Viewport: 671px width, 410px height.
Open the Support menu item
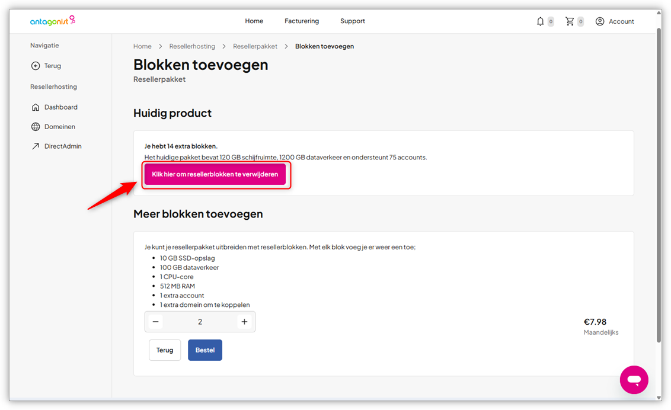(353, 21)
